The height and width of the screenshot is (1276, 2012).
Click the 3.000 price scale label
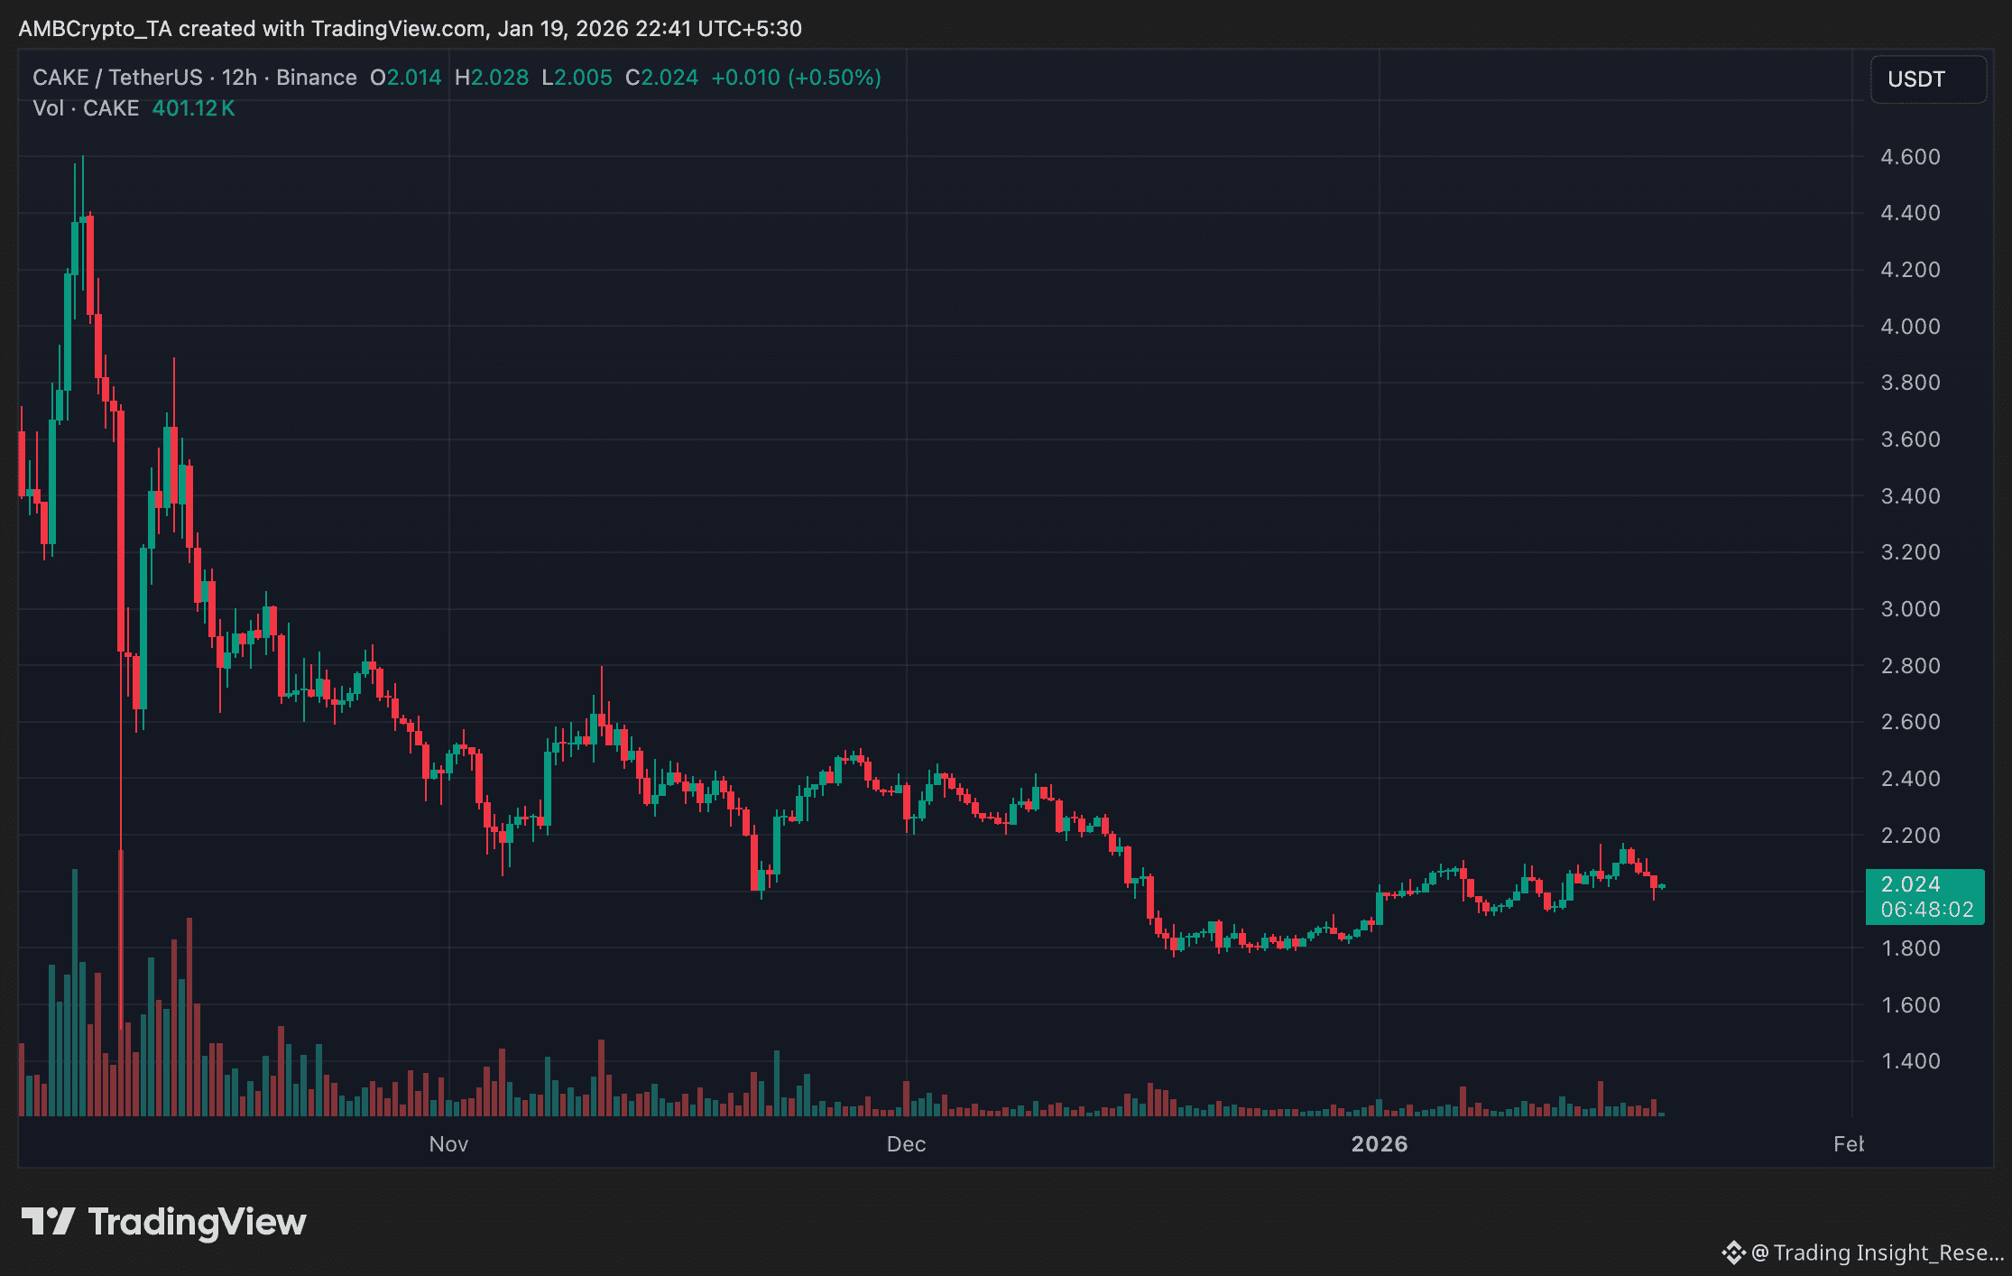point(1909,609)
